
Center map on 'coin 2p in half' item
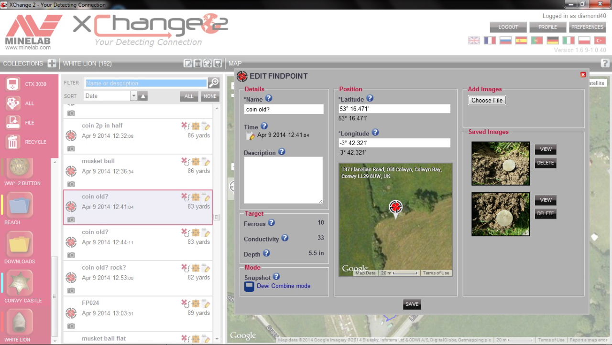[x=196, y=126]
